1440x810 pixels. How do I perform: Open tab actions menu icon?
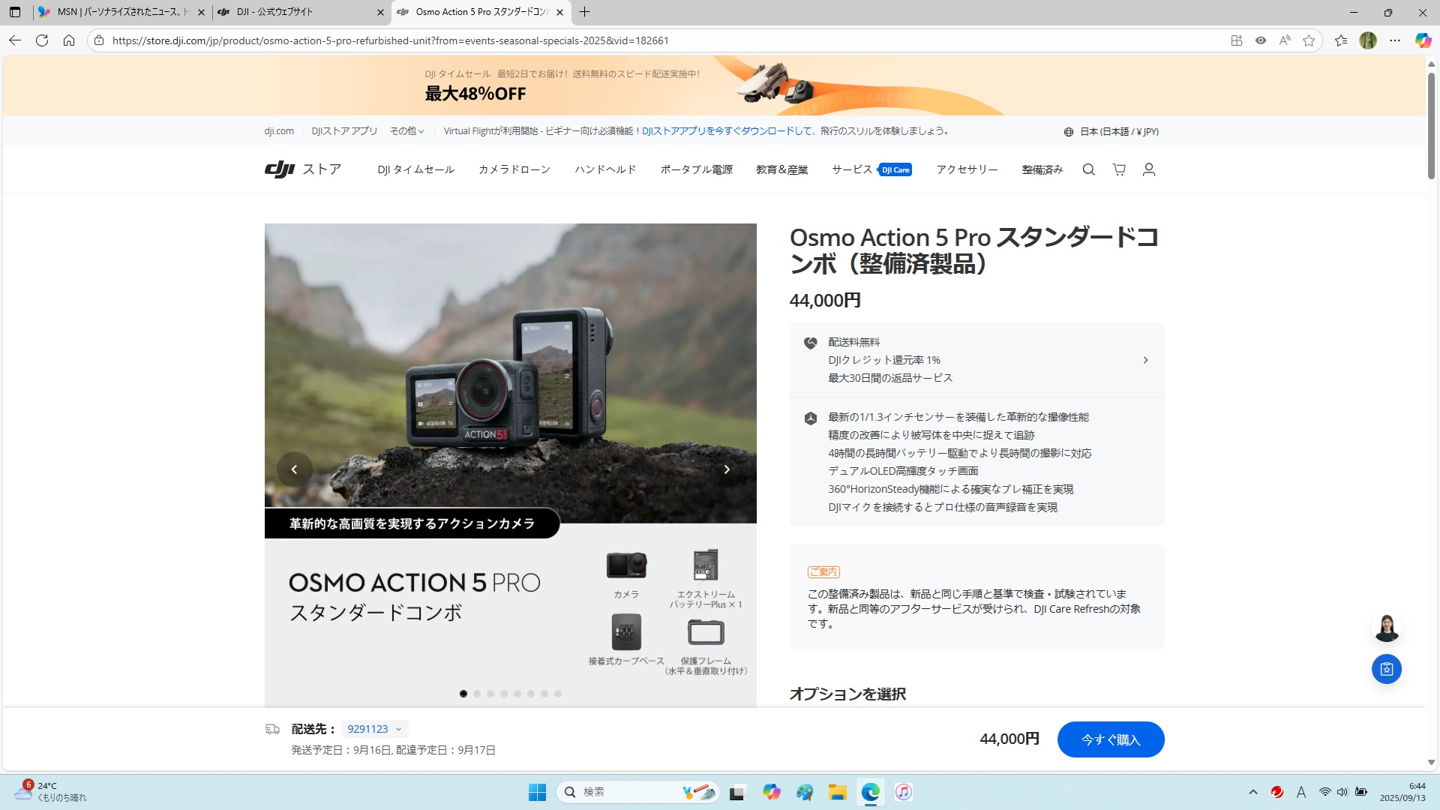tap(15, 12)
